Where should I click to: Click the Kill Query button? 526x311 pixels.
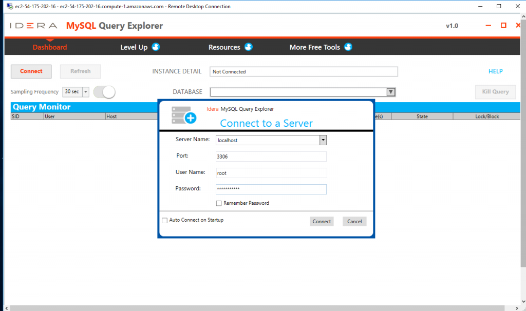pos(495,91)
